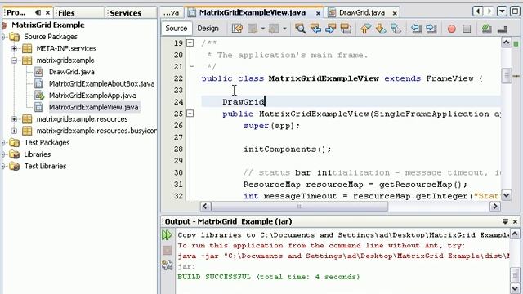
Task: Select MatrixGridExampleApp.java in project tree
Action: [92, 96]
